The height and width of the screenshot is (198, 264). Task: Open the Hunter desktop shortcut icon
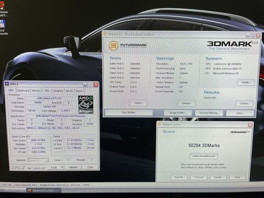(2, 5)
